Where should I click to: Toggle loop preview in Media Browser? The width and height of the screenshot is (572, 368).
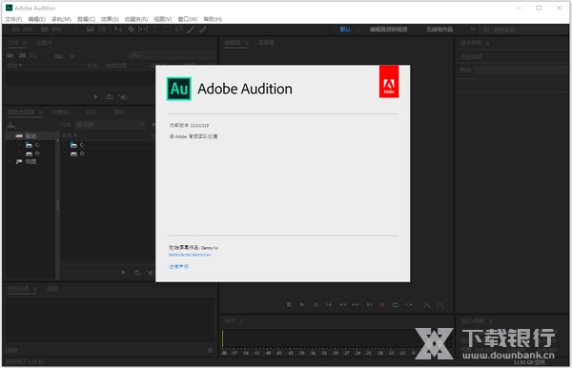click(x=136, y=273)
